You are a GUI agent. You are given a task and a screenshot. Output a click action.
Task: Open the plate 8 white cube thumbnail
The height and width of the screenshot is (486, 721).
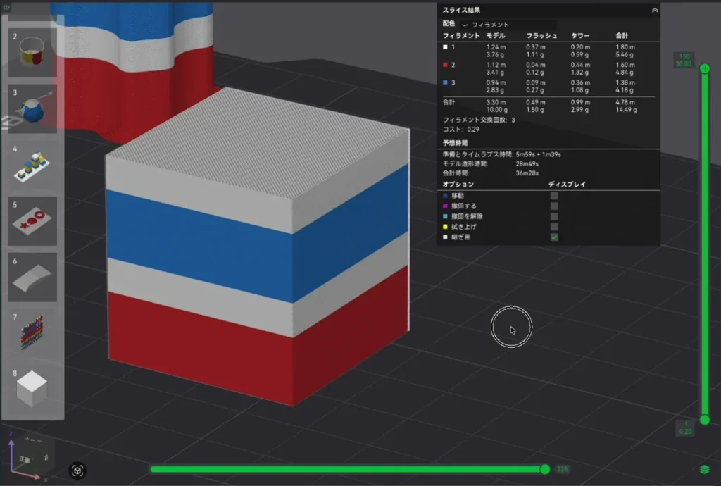click(32, 389)
